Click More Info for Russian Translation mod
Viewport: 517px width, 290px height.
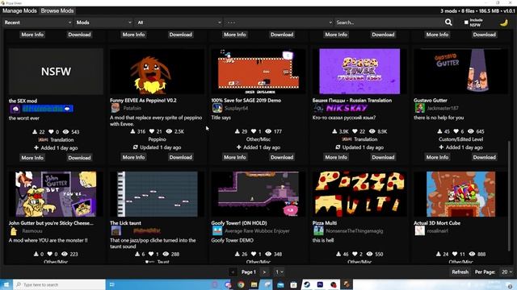(x=336, y=157)
